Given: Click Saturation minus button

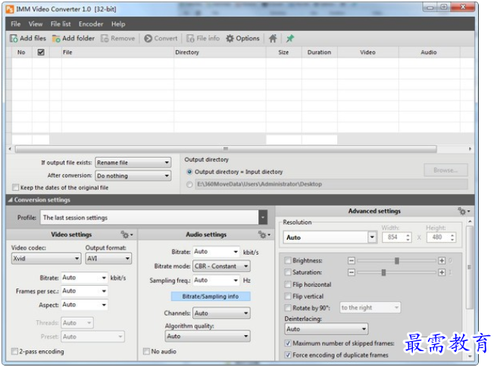Looking at the screenshot, I should 352,272.
